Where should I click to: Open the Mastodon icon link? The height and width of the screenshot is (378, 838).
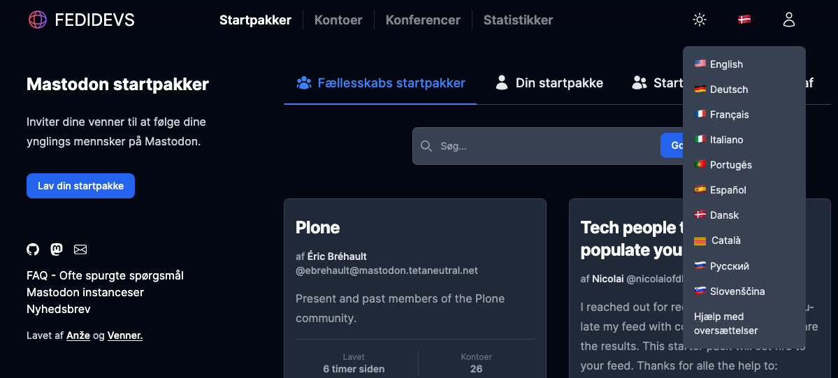point(57,249)
